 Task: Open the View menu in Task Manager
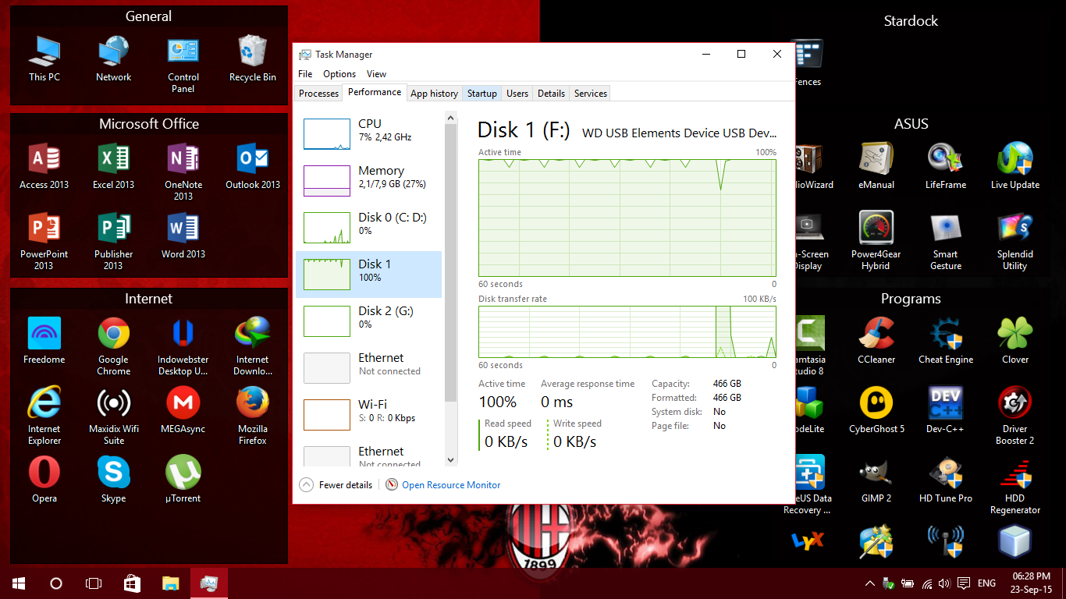coord(376,74)
